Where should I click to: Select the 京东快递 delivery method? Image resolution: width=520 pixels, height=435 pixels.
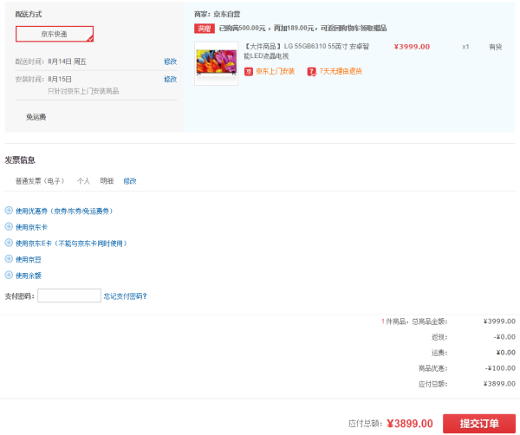(x=55, y=34)
